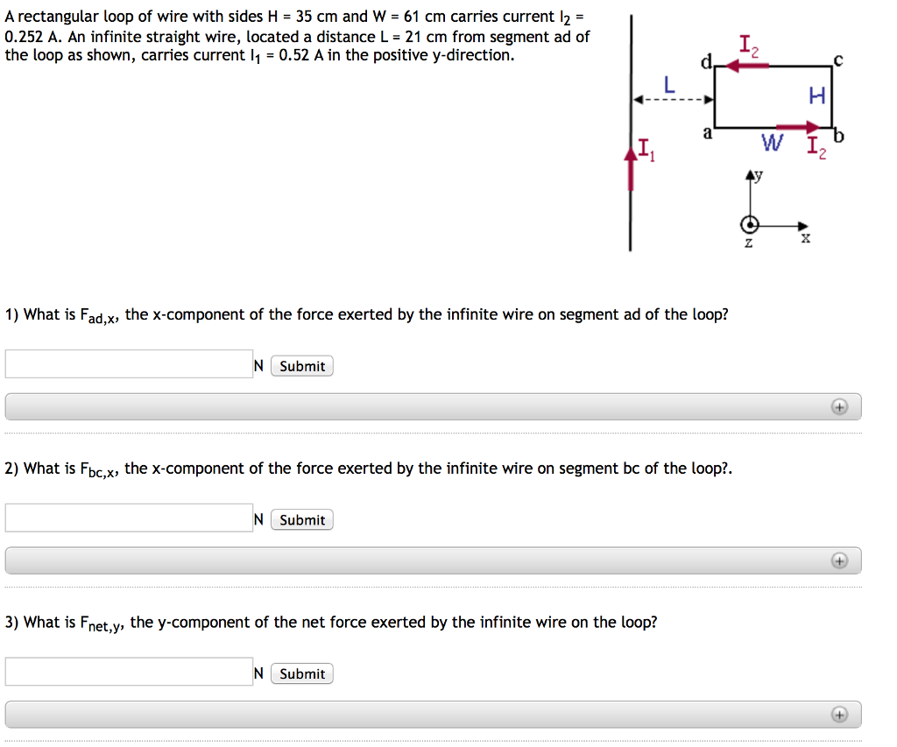Expand the gray bar below Fnet,y question
Image resolution: width=897 pixels, height=747 pixels.
(x=433, y=715)
